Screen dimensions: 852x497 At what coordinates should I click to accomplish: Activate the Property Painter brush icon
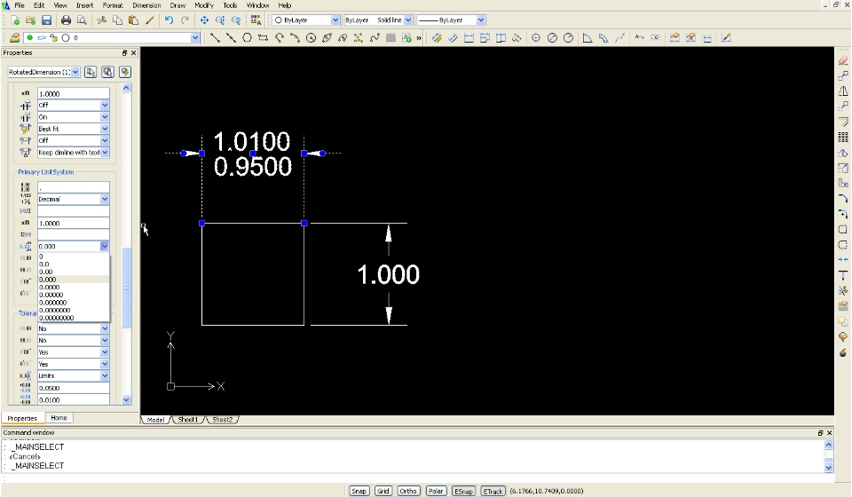point(149,20)
